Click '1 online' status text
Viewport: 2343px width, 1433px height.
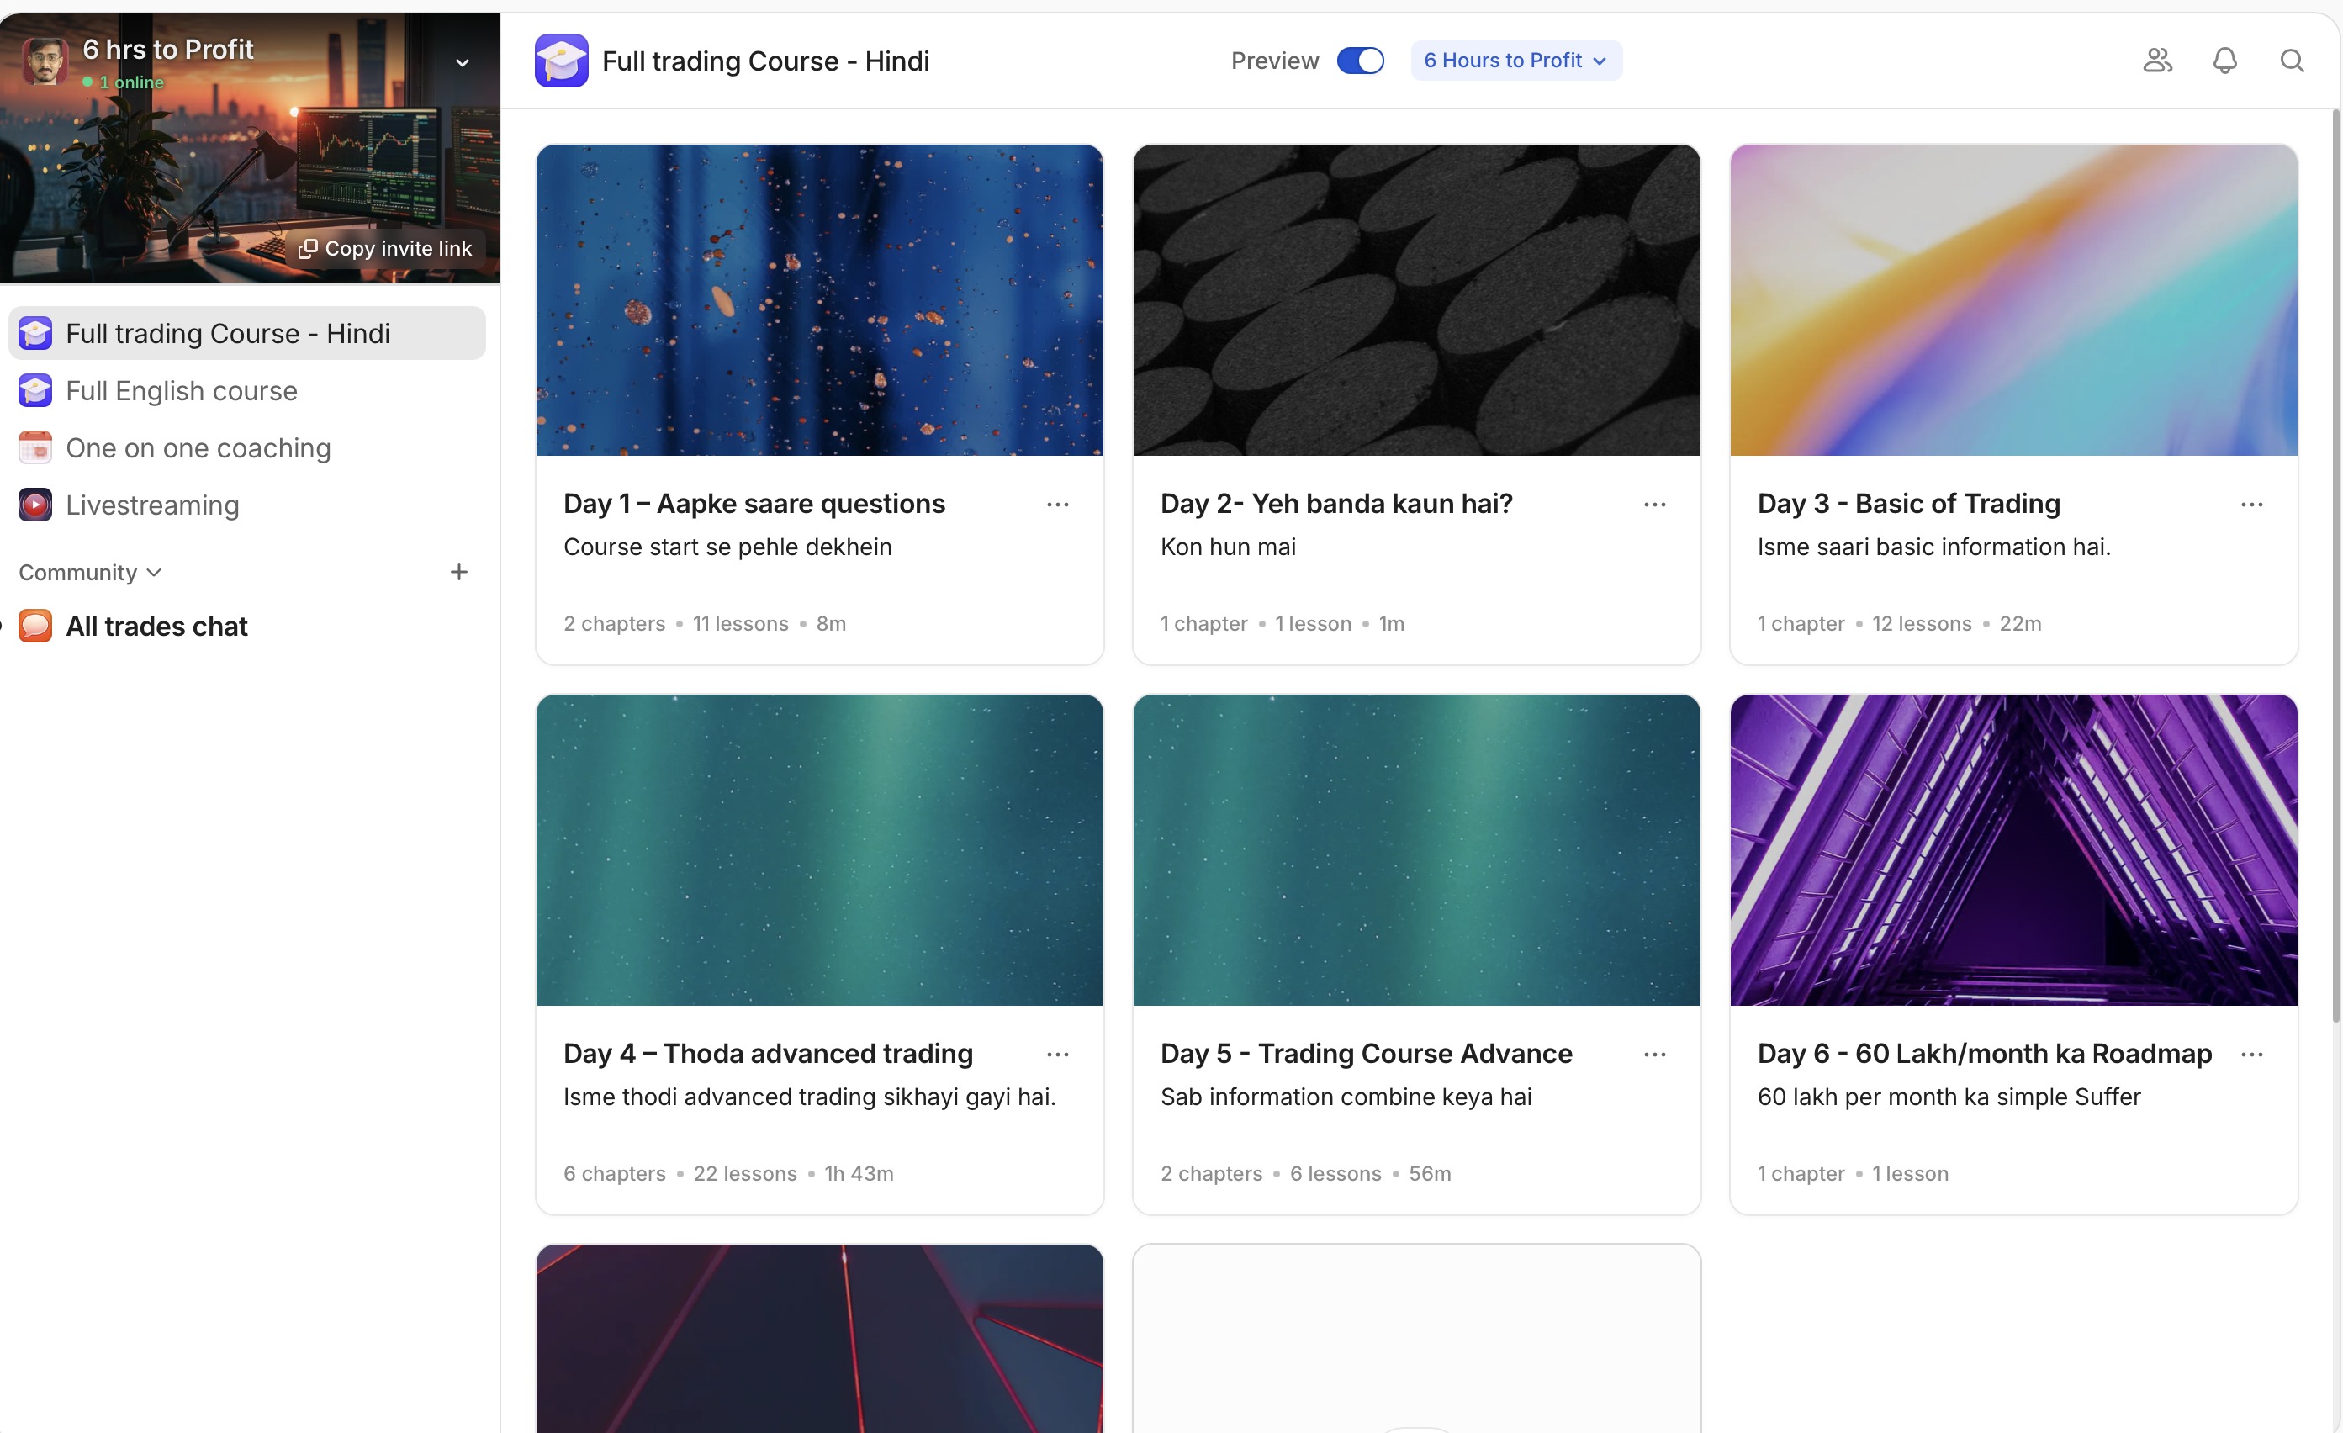[x=131, y=82]
